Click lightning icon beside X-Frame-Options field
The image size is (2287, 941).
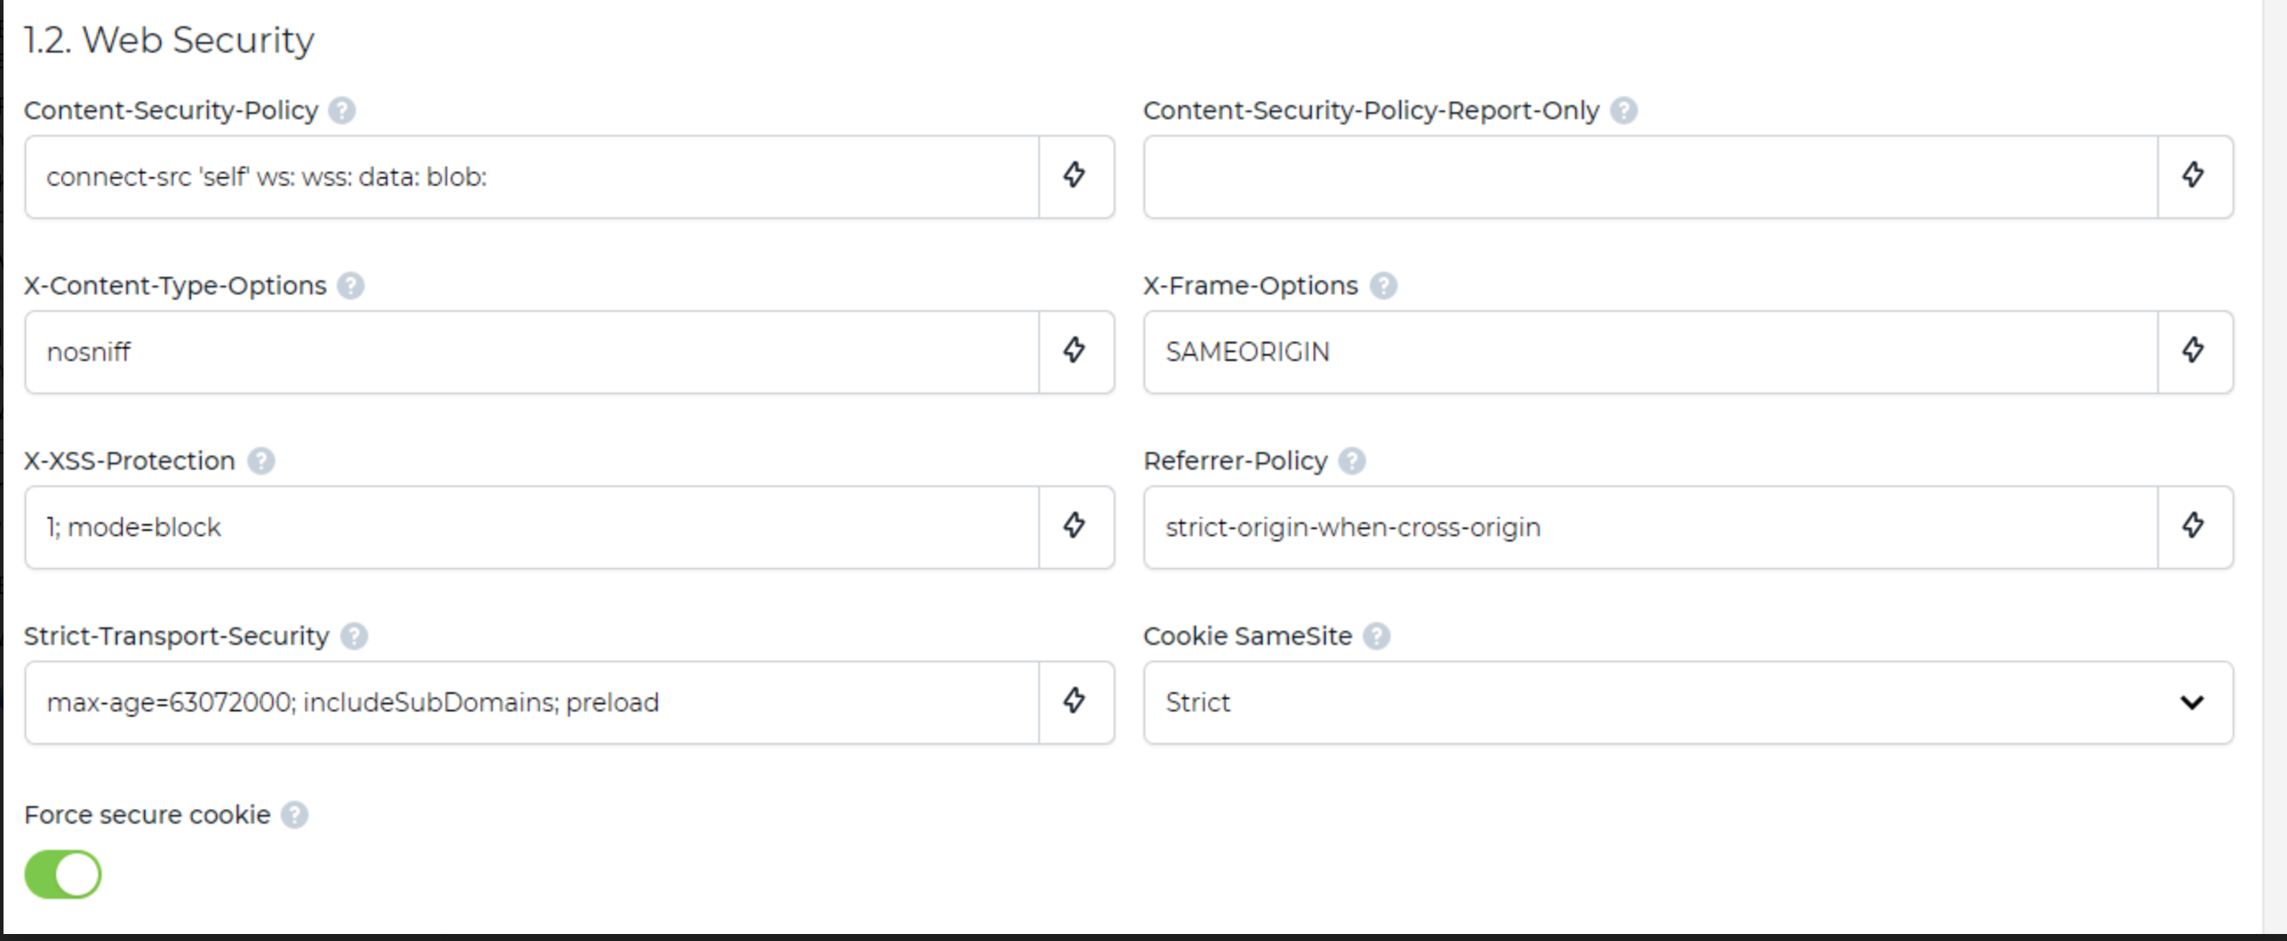[2194, 351]
